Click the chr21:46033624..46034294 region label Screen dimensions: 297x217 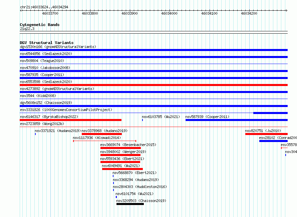coord(44,7)
